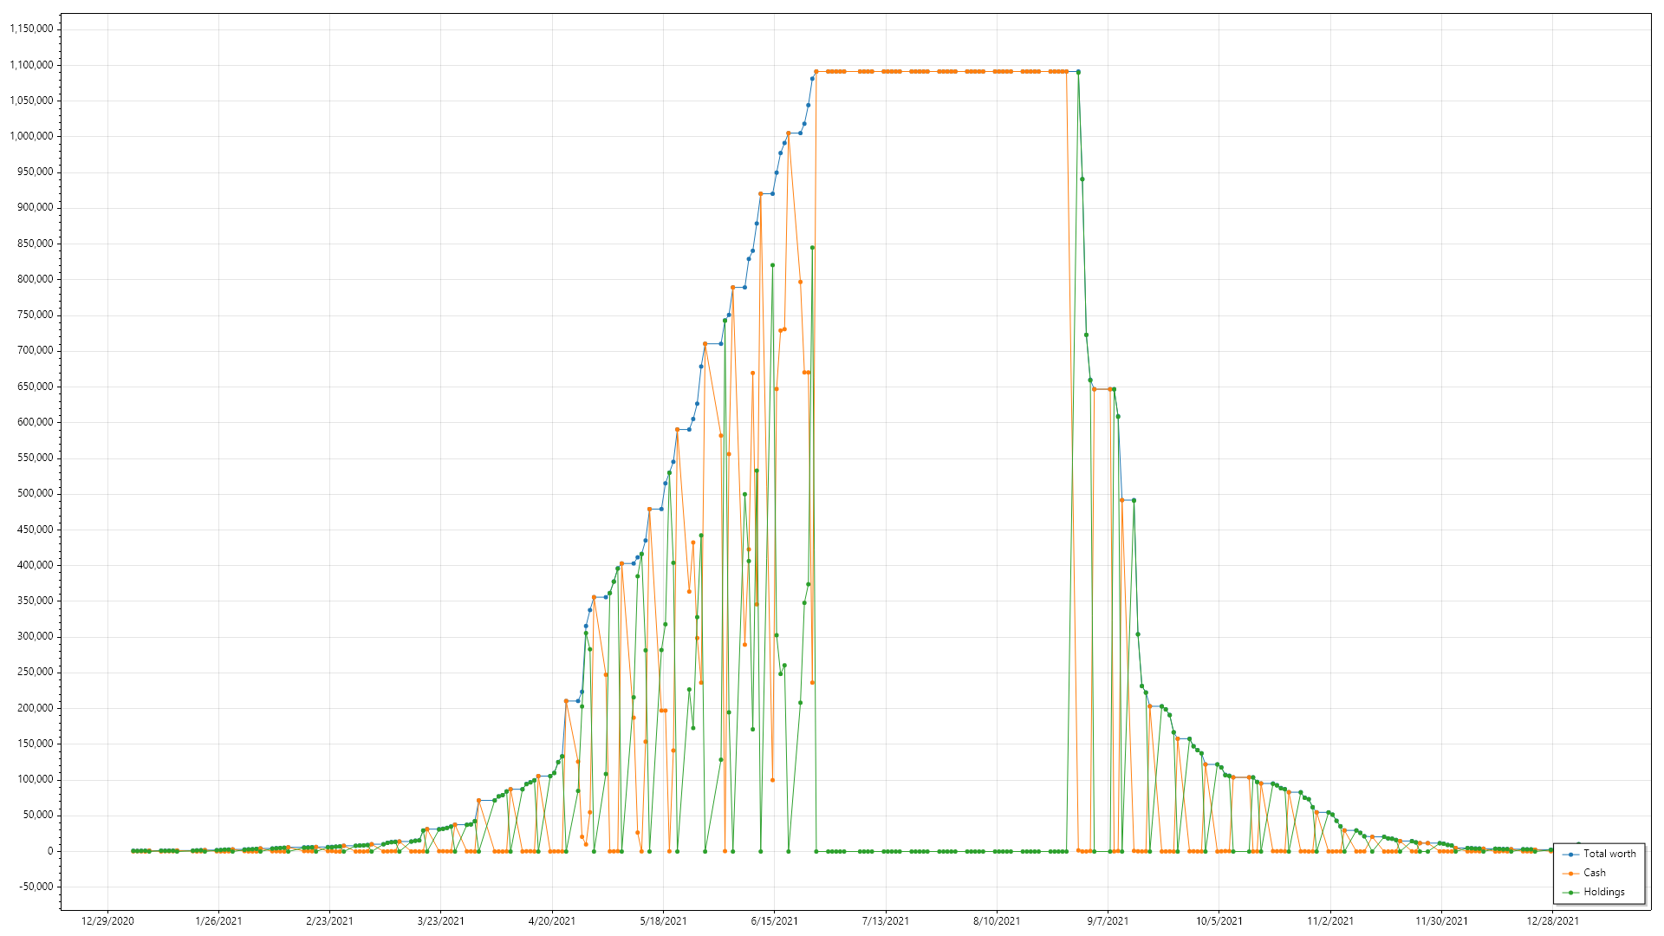This screenshot has width=1664, height=936.
Task: Toggle the Cash series label in legend
Action: point(1595,873)
